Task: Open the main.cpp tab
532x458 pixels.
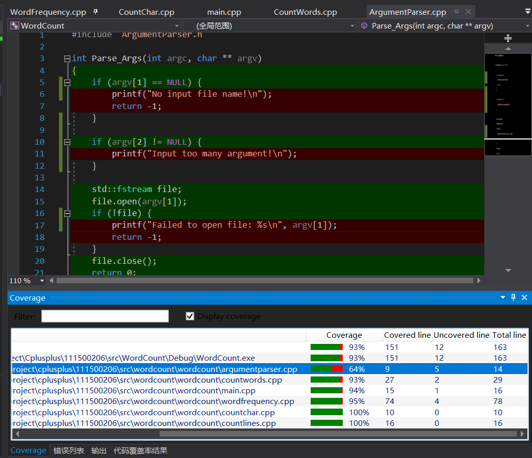Action: click(224, 12)
